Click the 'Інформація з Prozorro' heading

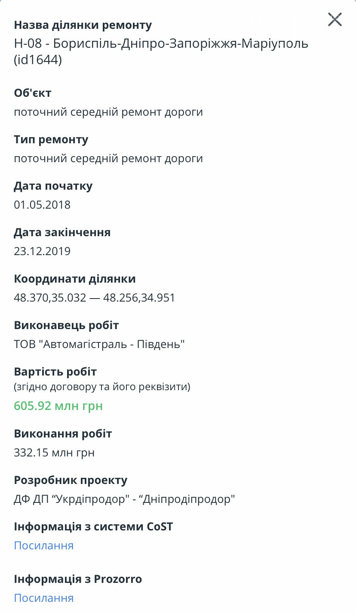tap(78, 579)
